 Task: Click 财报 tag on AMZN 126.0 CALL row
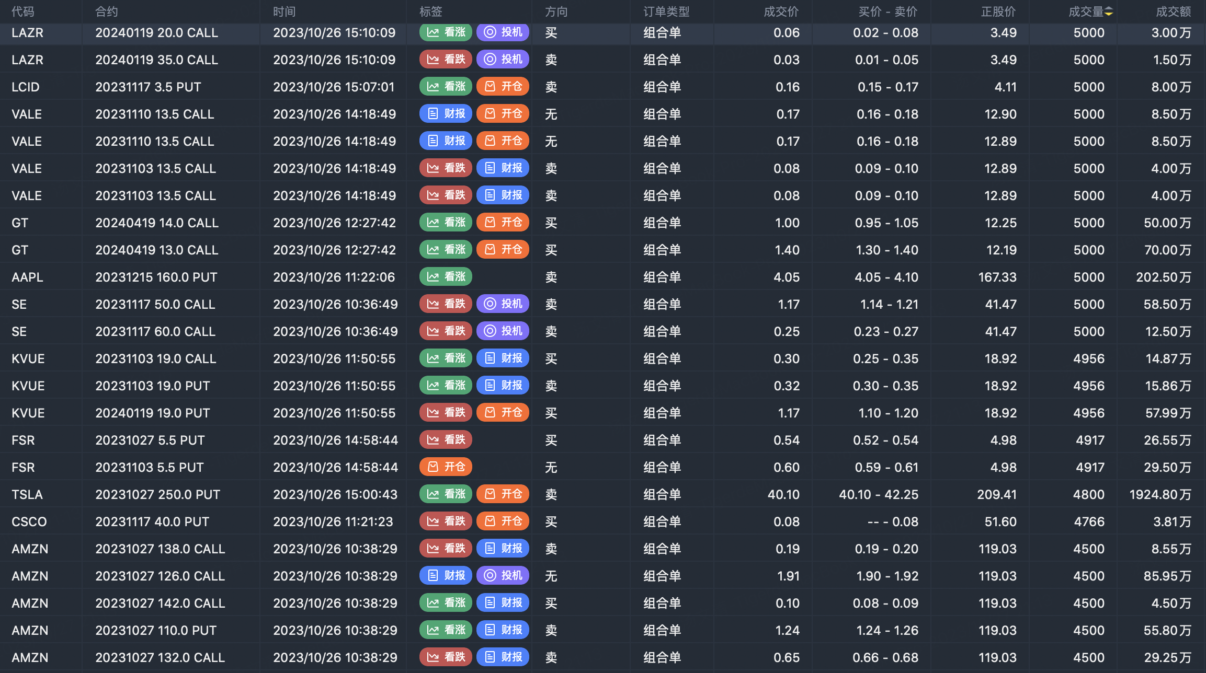[446, 576]
